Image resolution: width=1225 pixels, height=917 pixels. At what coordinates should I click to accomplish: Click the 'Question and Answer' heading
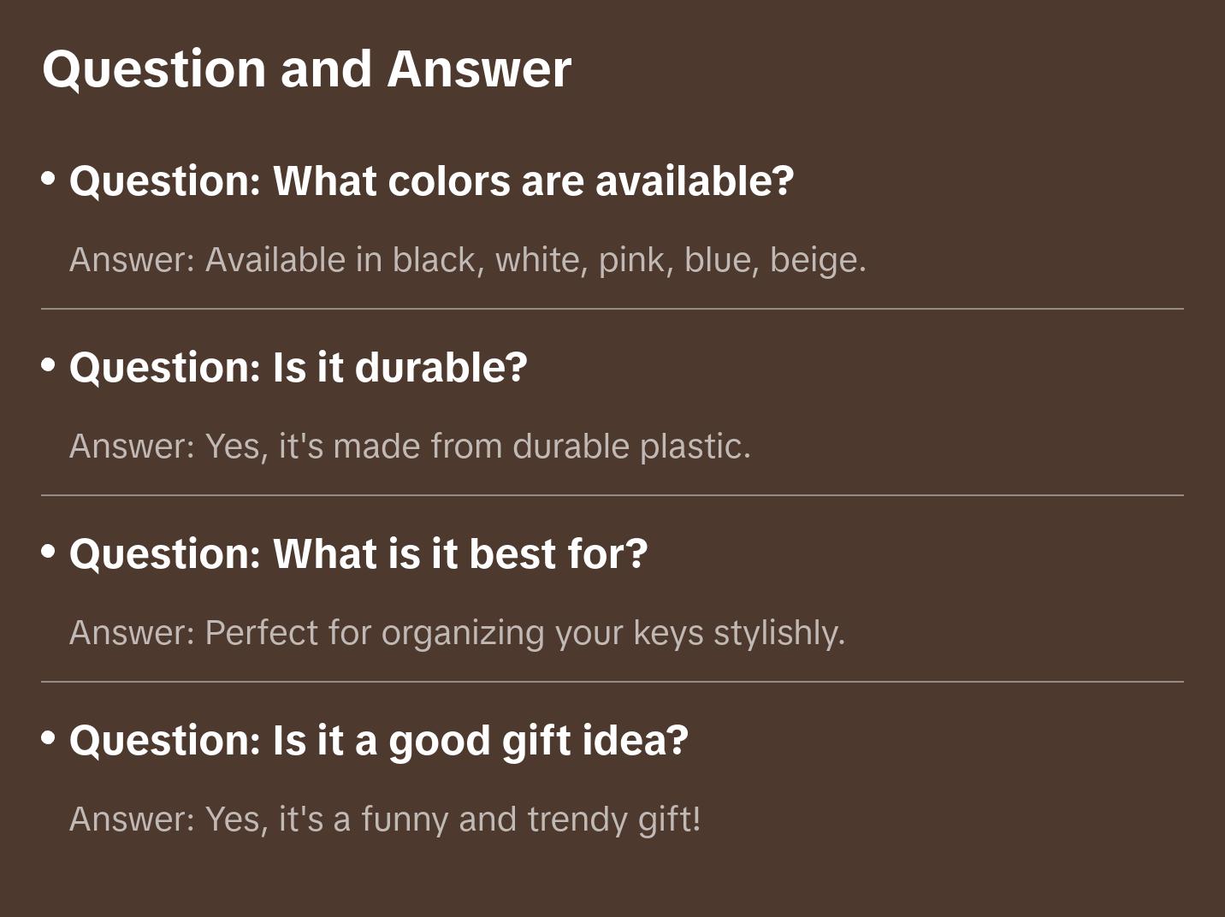pos(306,68)
